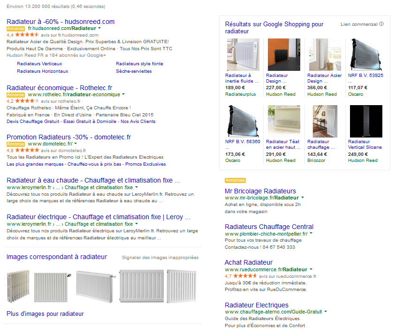This screenshot has height=329, width=403.
Task: Open Achat Radiateur ad title
Action: tap(249, 262)
